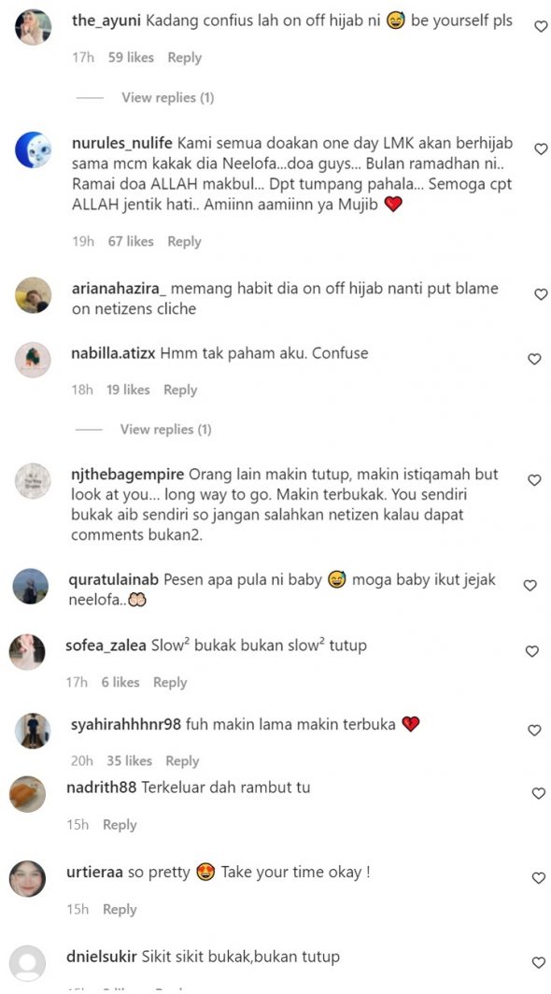Heart nabilla.atizx's comment

pos(534,359)
